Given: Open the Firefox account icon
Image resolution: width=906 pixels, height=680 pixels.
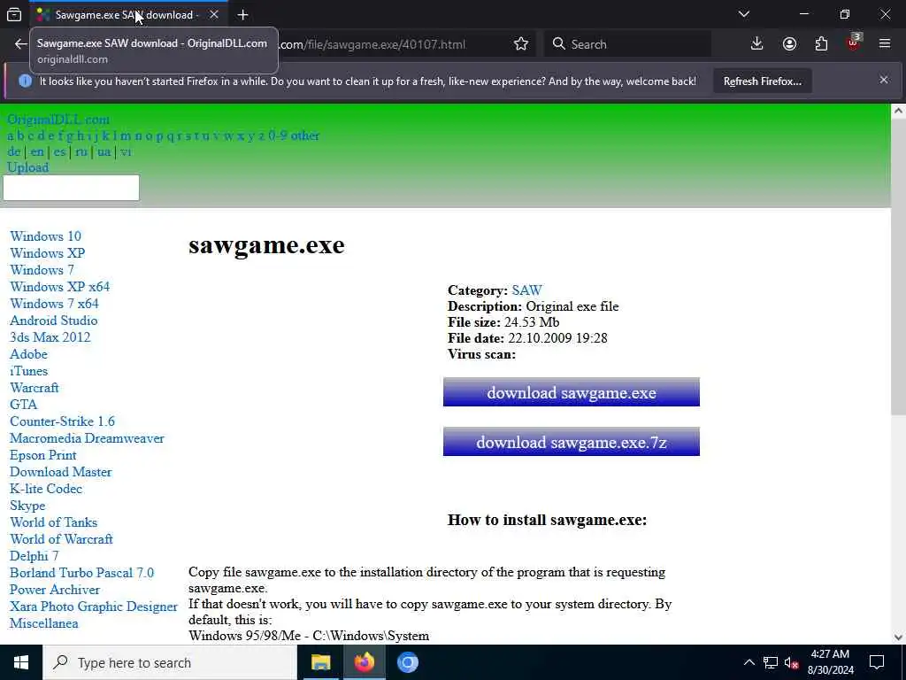Looking at the screenshot, I should tap(789, 44).
